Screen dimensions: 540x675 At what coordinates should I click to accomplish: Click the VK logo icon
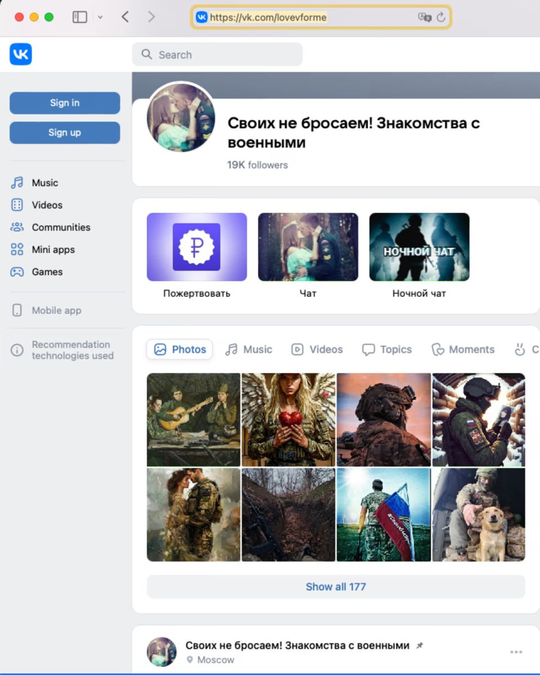tap(21, 54)
